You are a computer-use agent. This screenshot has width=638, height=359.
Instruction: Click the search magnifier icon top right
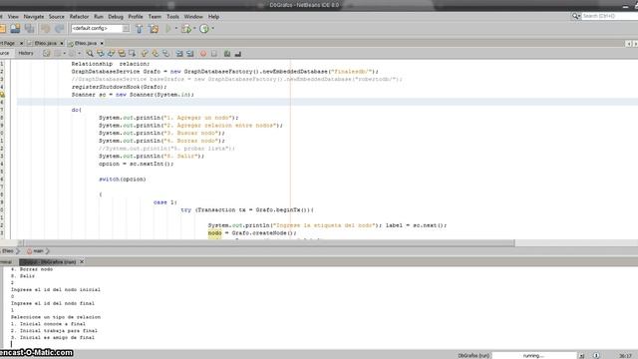[576, 16]
